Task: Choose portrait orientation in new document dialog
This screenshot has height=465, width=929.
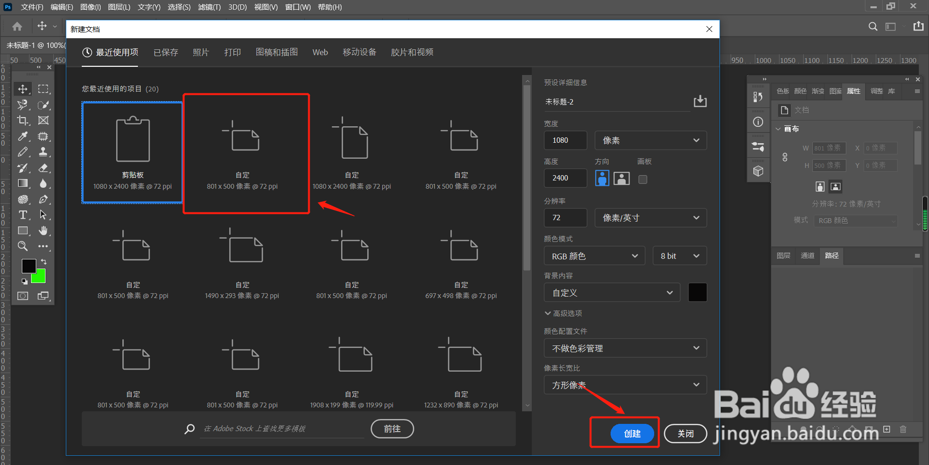Action: pyautogui.click(x=602, y=178)
